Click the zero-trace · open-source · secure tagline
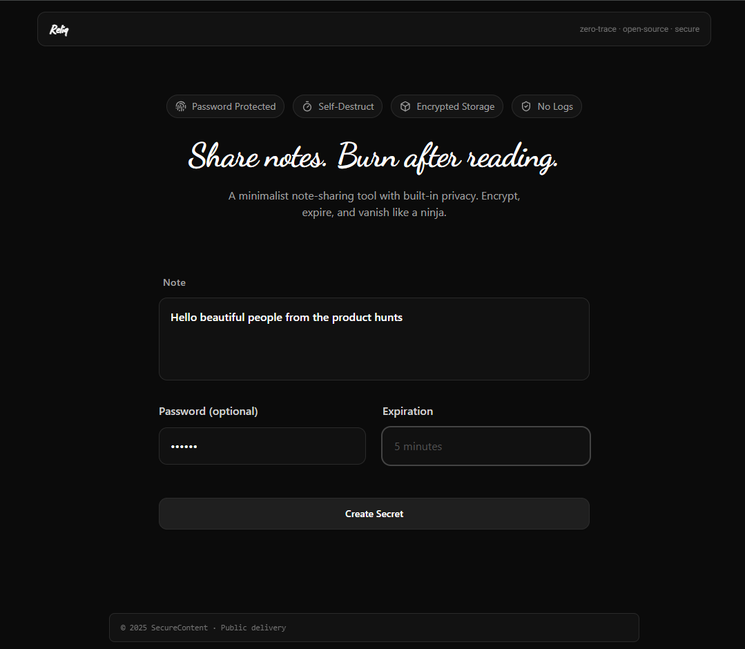The image size is (745, 649). (639, 29)
